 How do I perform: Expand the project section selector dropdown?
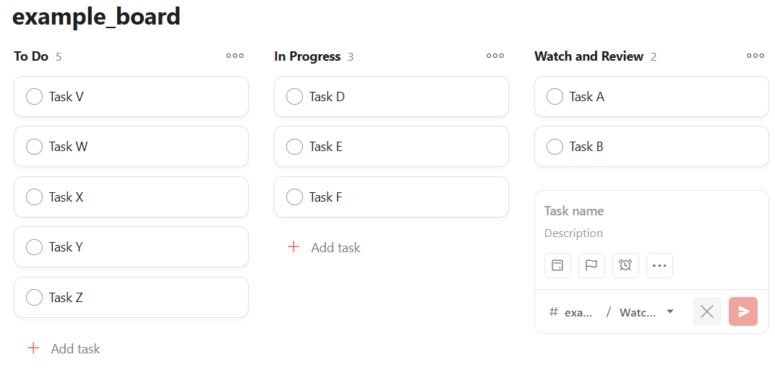pos(669,312)
